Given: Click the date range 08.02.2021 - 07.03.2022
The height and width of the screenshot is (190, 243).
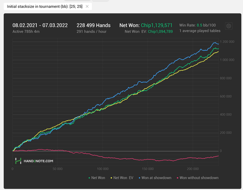Looking at the screenshot, I should coord(40,25).
